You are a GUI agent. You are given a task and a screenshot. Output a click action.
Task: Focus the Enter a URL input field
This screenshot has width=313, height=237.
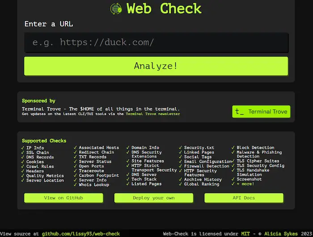point(156,43)
